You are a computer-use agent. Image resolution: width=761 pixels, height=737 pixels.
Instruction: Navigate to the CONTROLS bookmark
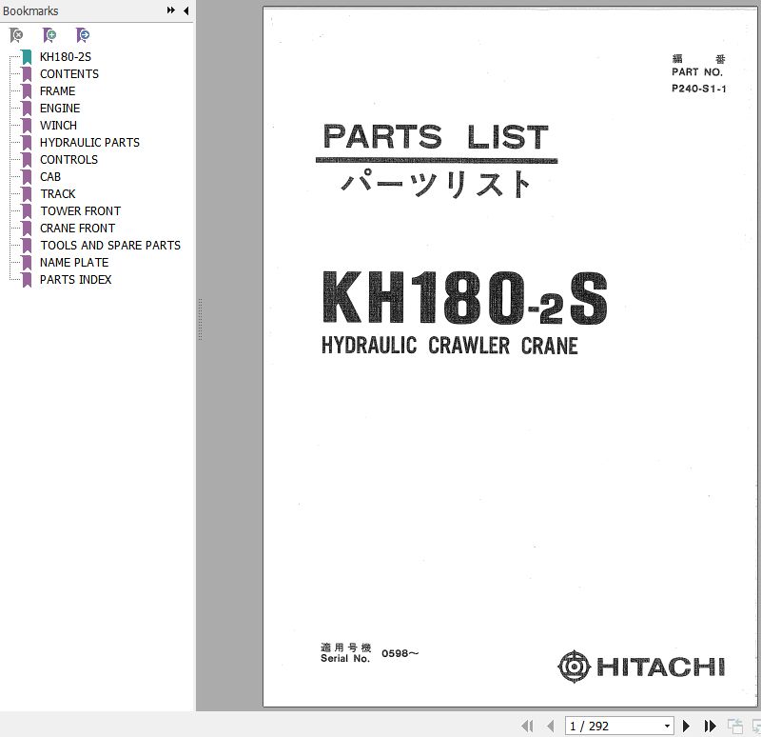point(68,159)
